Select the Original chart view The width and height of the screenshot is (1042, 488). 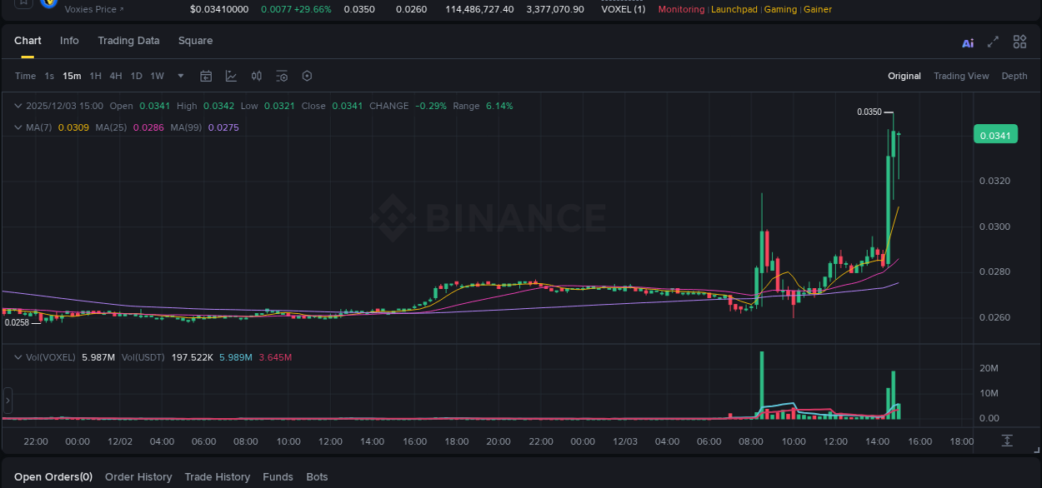pyautogui.click(x=904, y=76)
